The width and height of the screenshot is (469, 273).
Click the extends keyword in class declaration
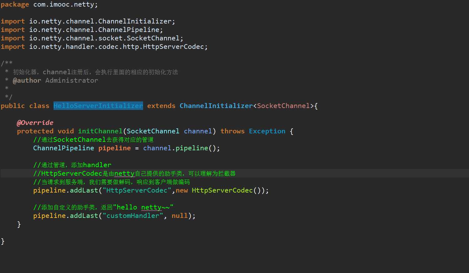click(161, 106)
